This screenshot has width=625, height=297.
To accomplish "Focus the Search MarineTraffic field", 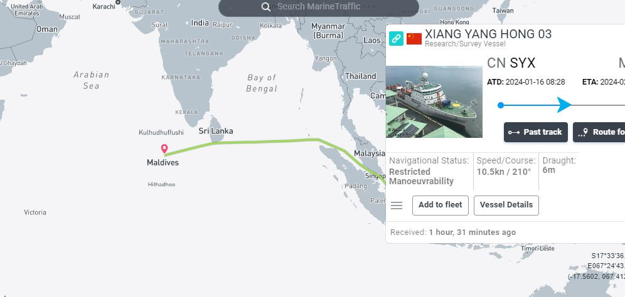I will tap(319, 7).
